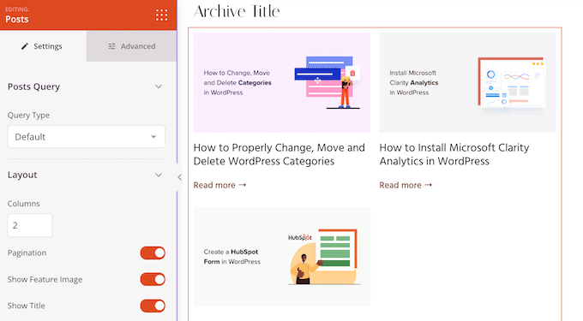Image resolution: width=583 pixels, height=321 pixels.
Task: Switch to the Settings tab
Action: (43, 46)
